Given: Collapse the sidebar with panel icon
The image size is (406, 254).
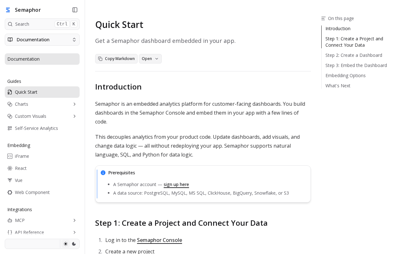Looking at the screenshot, I should click(75, 10).
